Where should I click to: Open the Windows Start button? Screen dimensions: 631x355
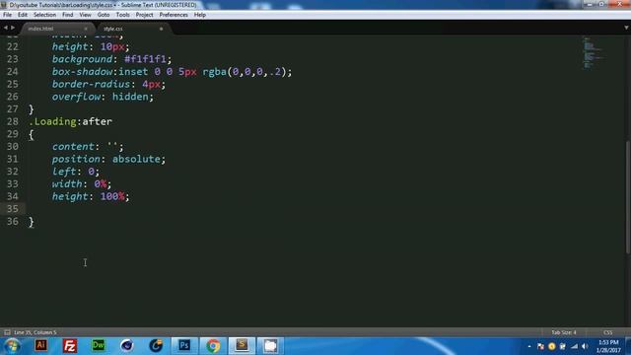tap(13, 346)
